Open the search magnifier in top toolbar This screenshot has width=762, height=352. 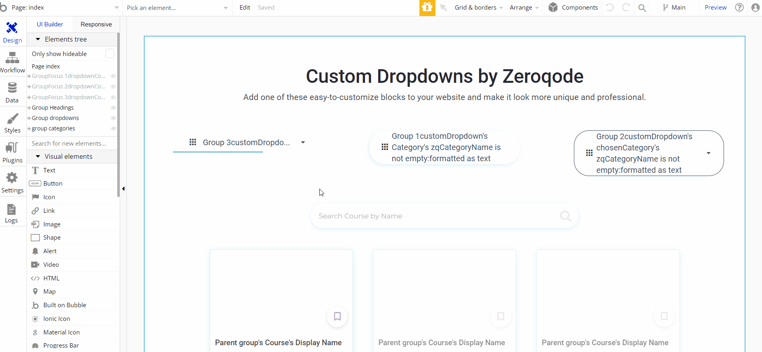(642, 8)
